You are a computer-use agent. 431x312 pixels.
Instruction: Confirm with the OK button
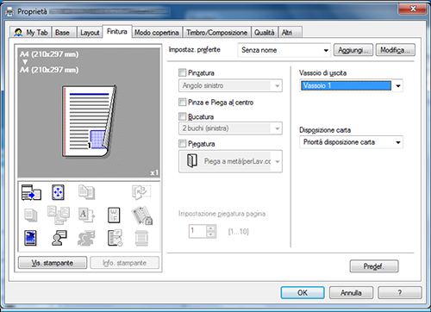pos(303,292)
